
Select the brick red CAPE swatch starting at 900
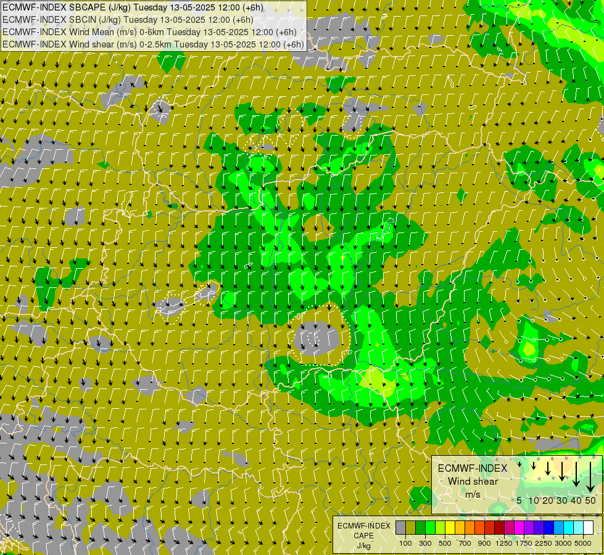coord(490,528)
